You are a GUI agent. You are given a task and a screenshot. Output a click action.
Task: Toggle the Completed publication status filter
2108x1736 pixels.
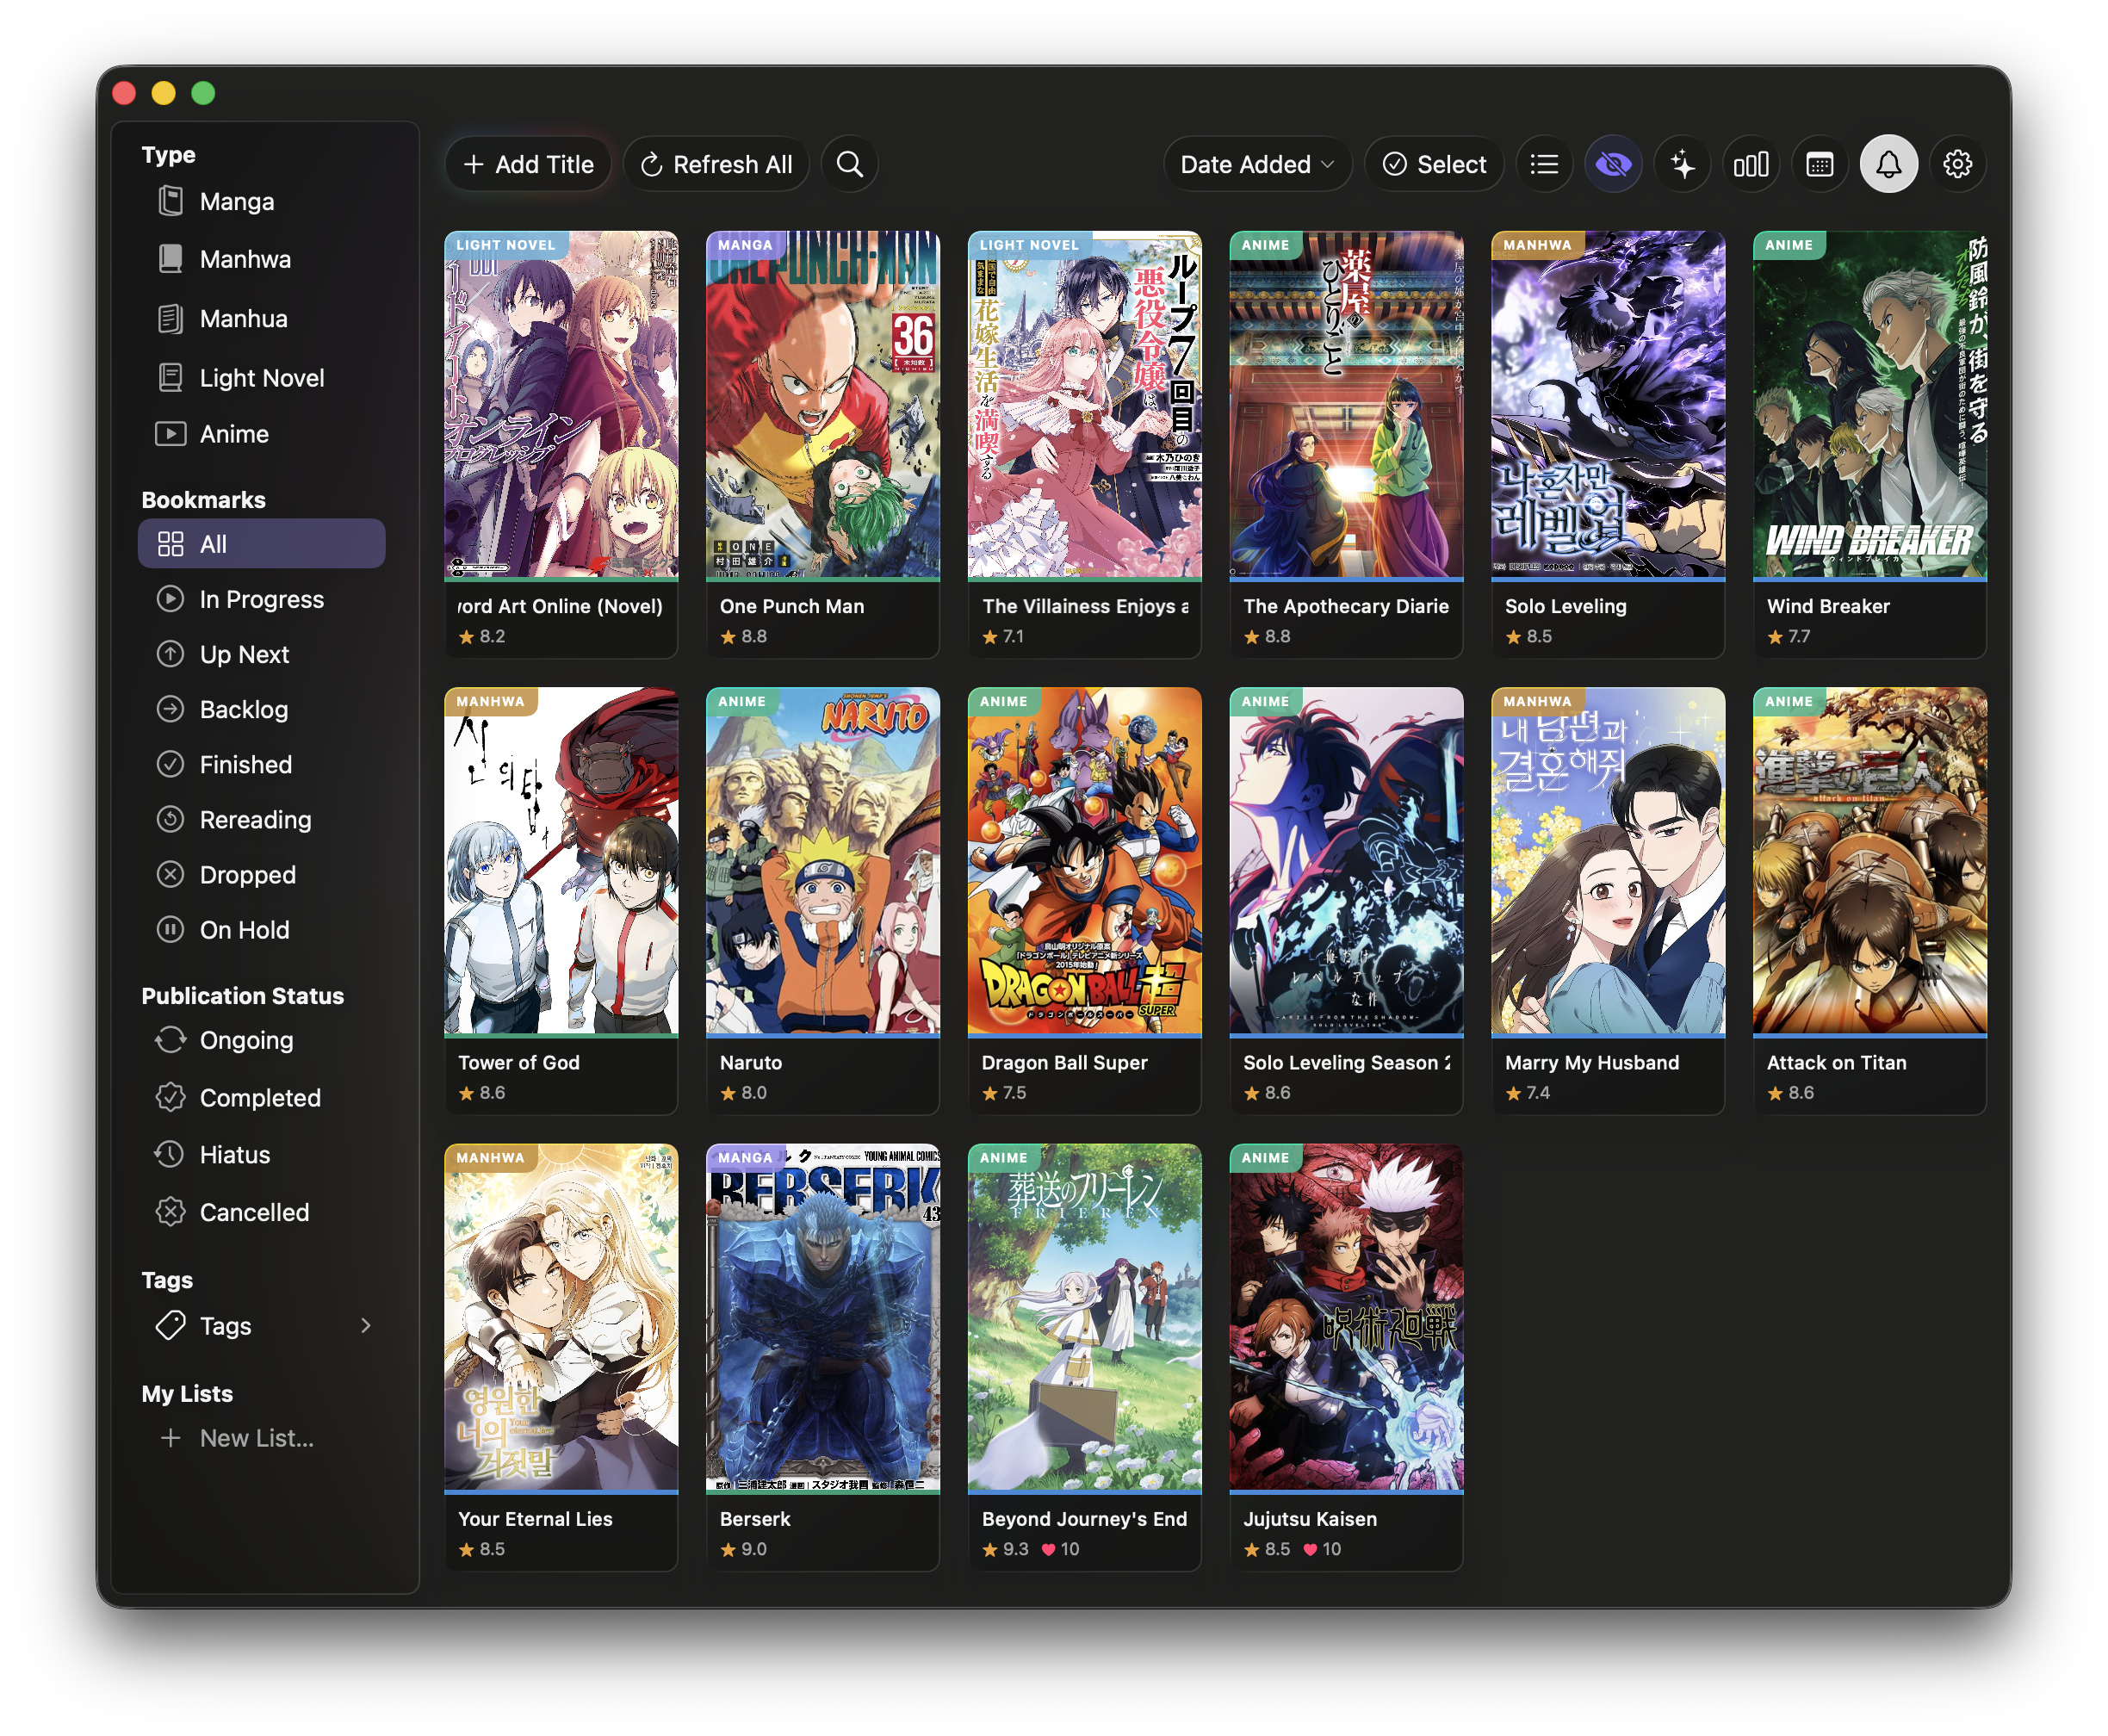point(259,1097)
